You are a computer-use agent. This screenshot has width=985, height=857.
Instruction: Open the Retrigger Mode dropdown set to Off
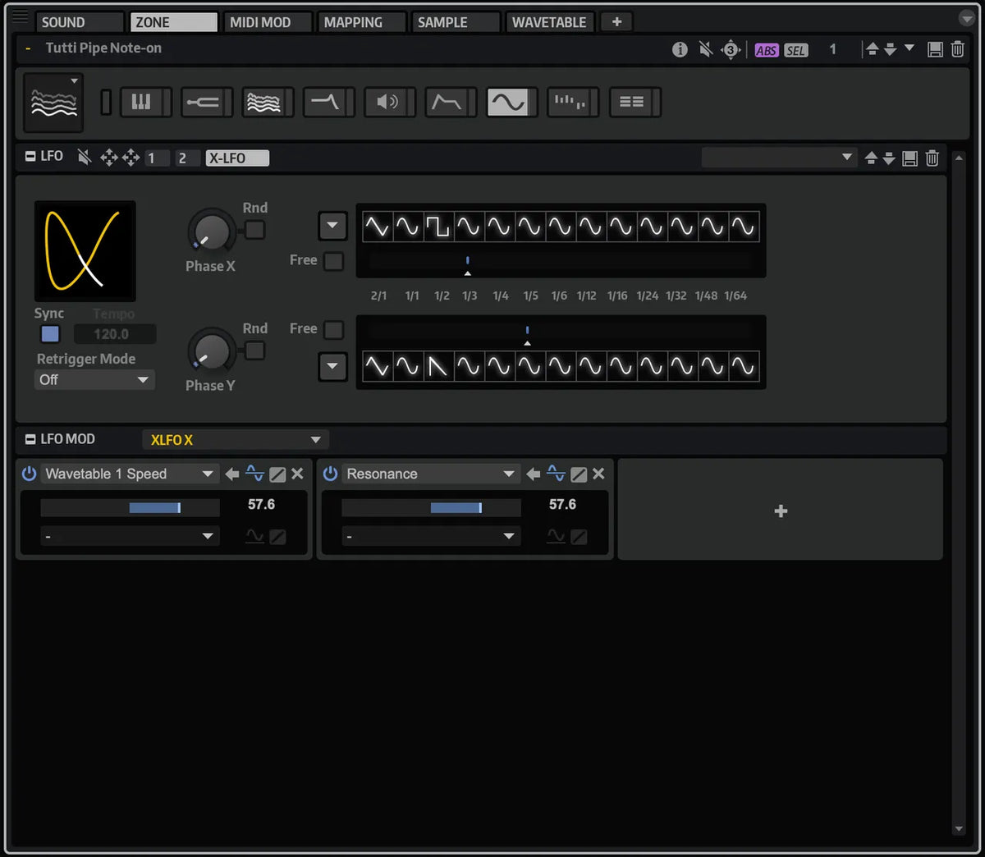tap(94, 379)
